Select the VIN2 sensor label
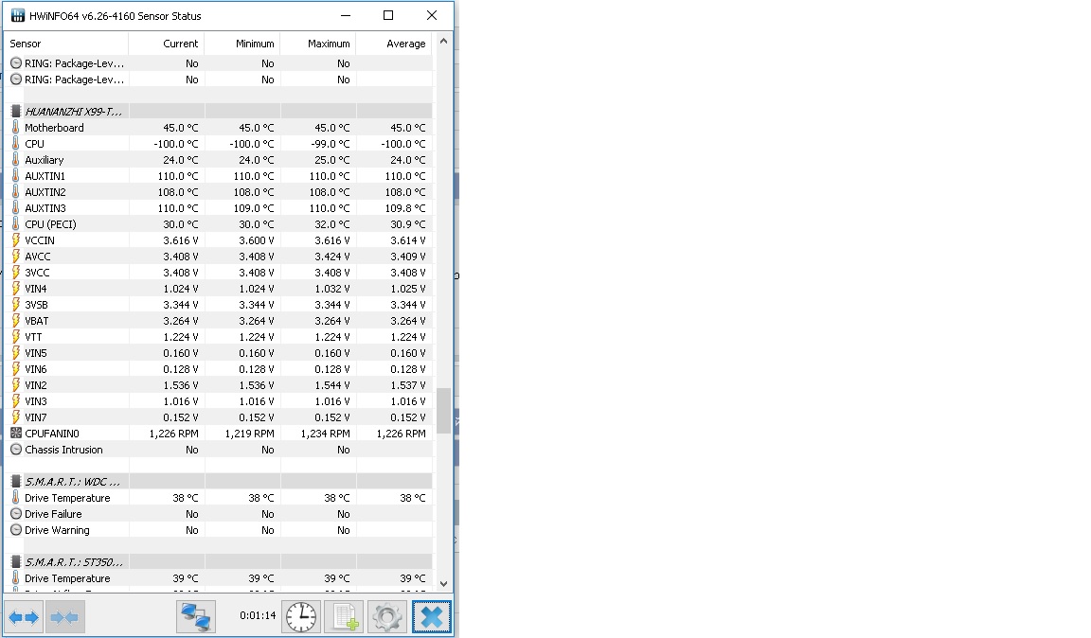This screenshot has height=638, width=1091. click(x=35, y=384)
